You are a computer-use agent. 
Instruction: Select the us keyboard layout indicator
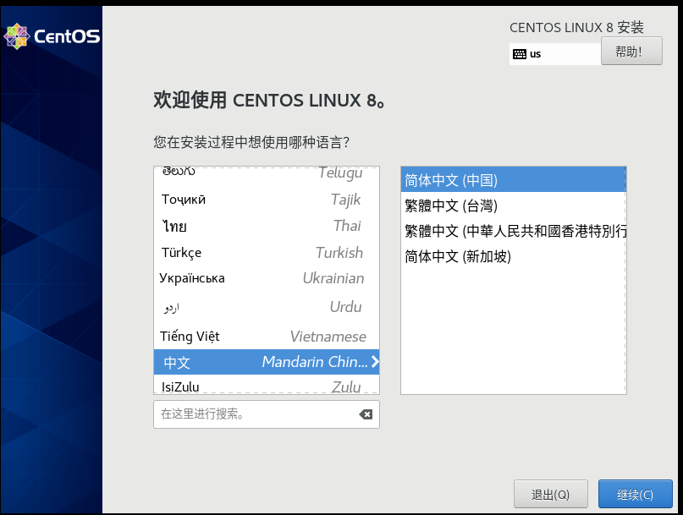tap(555, 54)
